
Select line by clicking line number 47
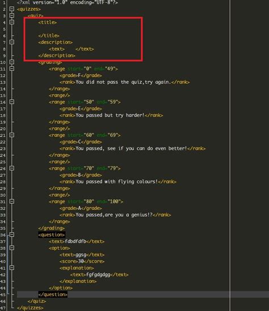pyautogui.click(x=3, y=308)
